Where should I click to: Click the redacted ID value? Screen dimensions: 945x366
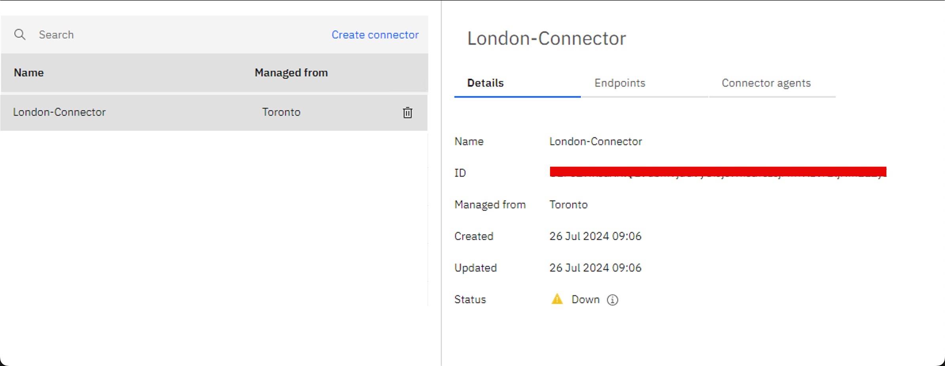click(x=717, y=172)
